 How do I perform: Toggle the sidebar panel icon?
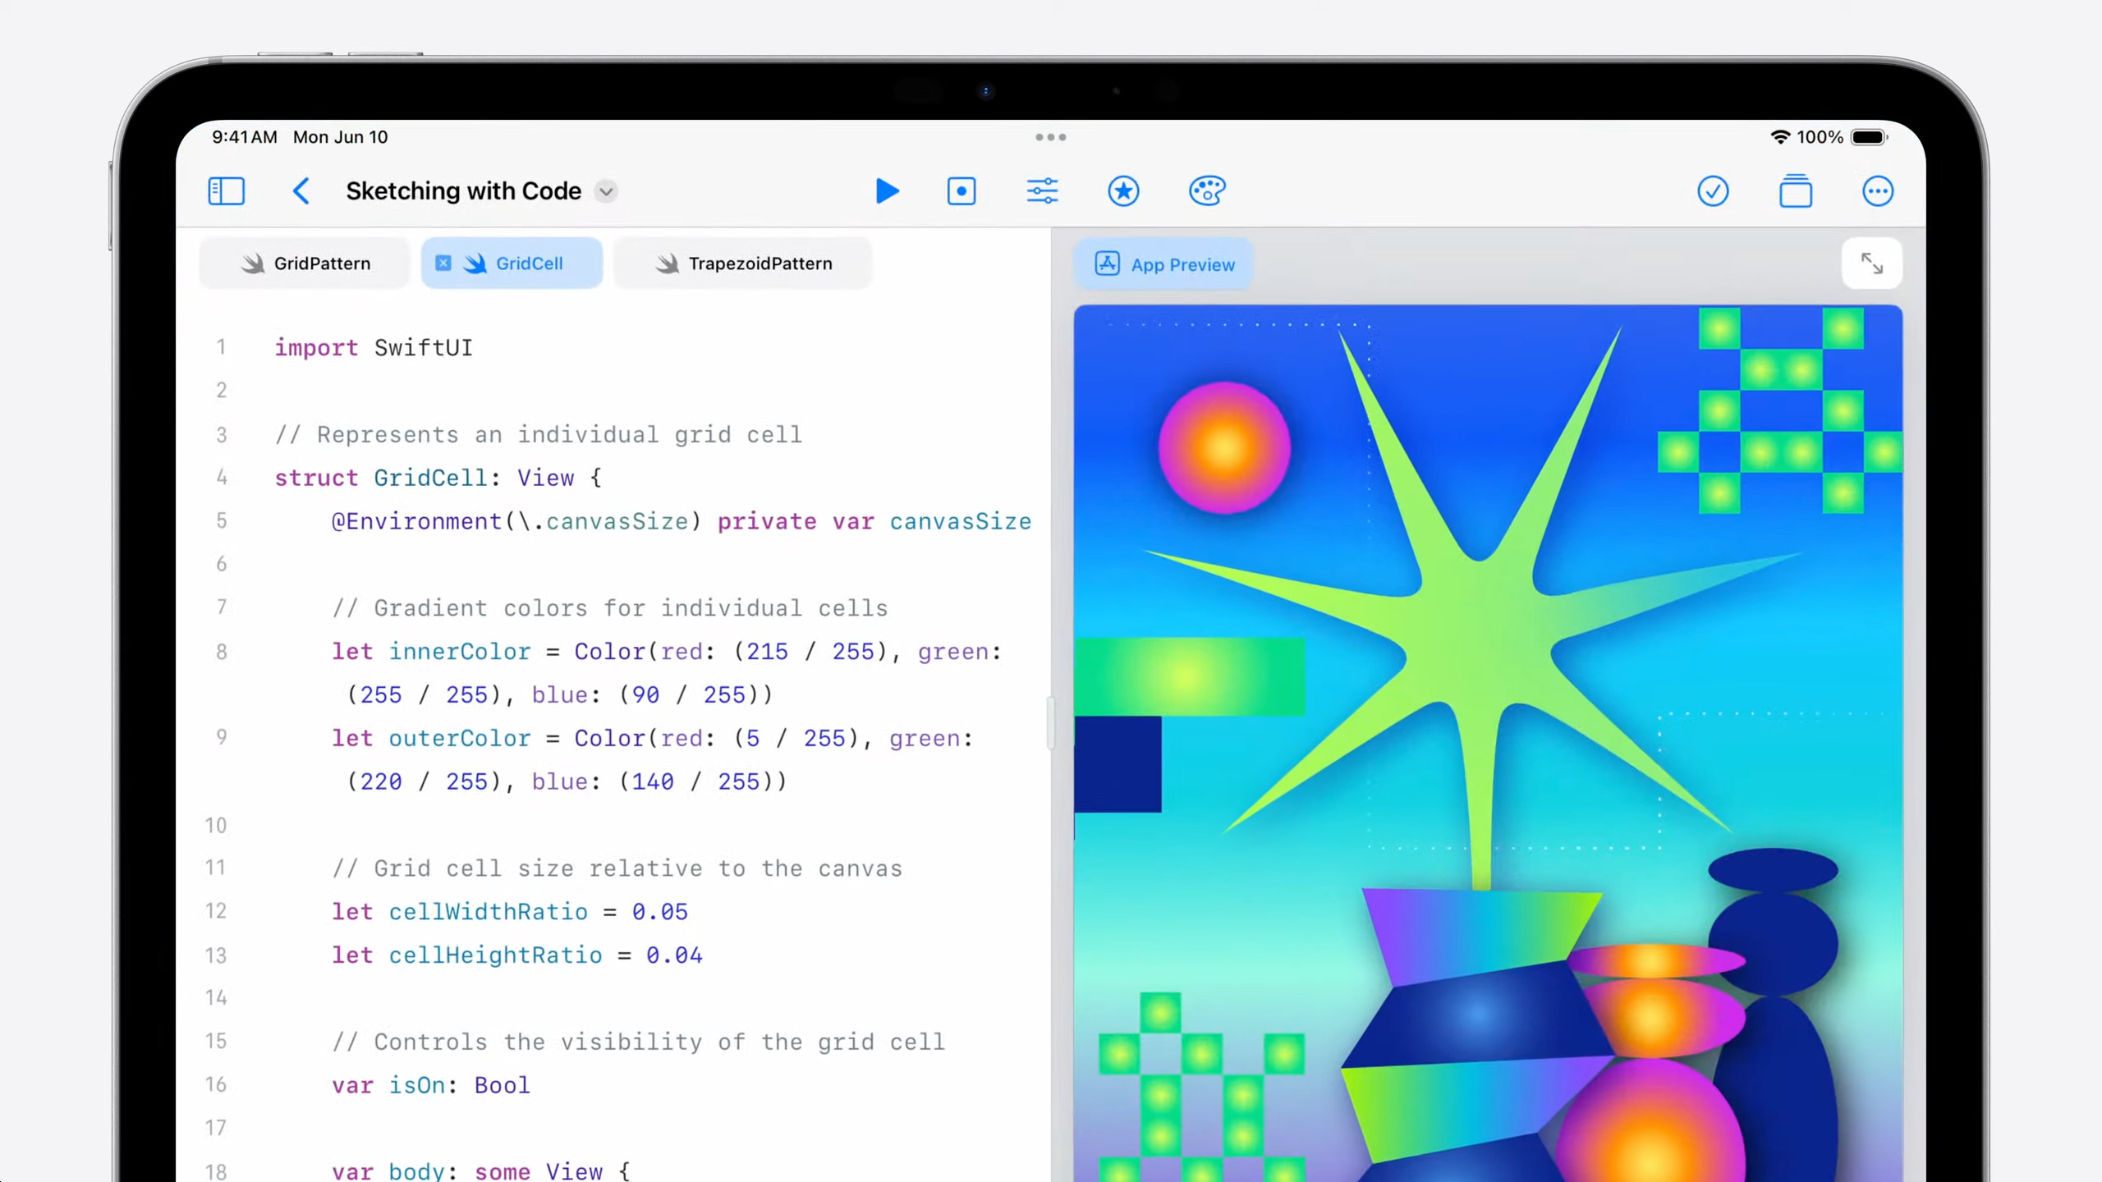pos(226,191)
